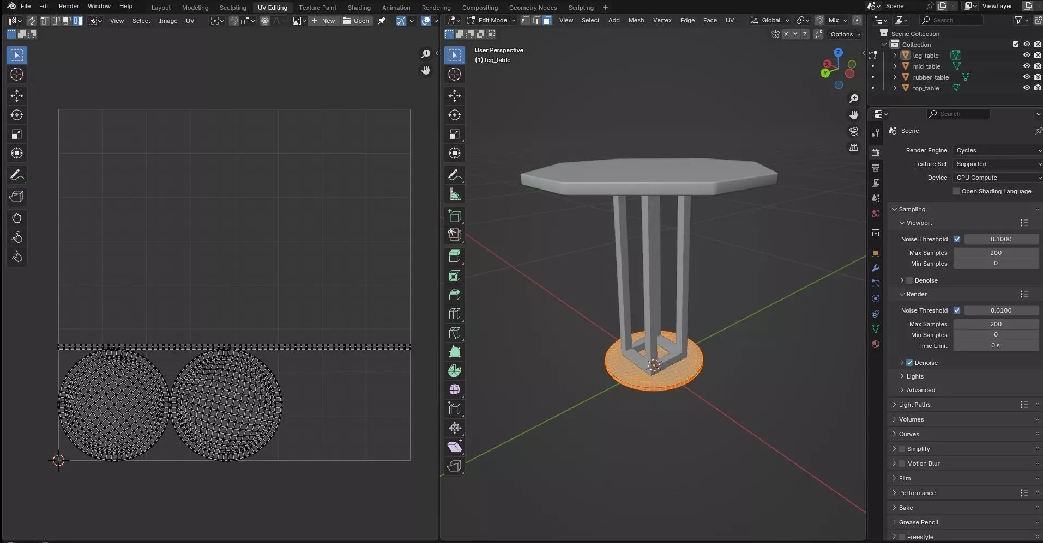Collapse the Sampling panel

pyautogui.click(x=912, y=209)
